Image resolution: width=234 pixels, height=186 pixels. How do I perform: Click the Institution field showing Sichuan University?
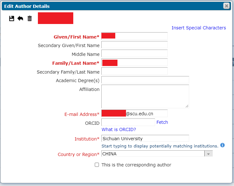tap(145, 139)
